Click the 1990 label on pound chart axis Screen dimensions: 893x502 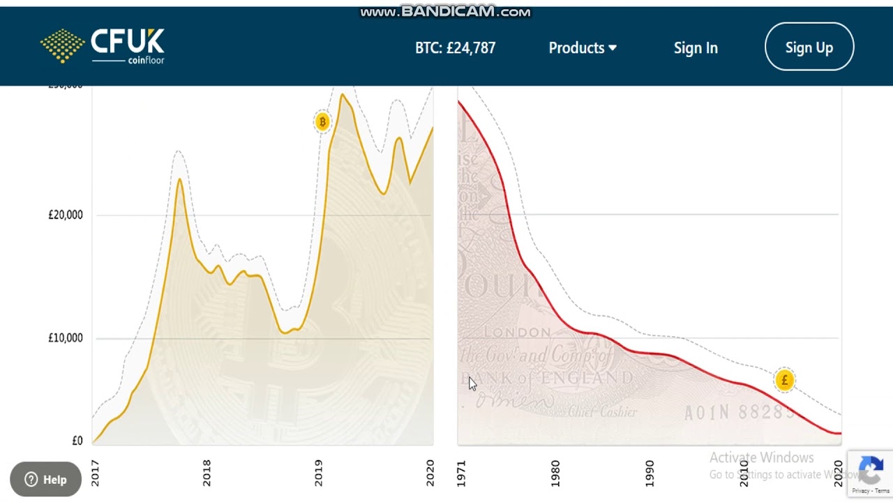tap(650, 473)
